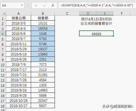136x111 pixels.
Task: Select row 4 header
Action: (x=3, y=34)
